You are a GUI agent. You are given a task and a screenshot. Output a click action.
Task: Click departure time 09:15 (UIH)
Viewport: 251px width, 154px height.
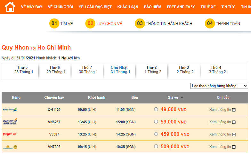pyautogui.click(x=87, y=147)
